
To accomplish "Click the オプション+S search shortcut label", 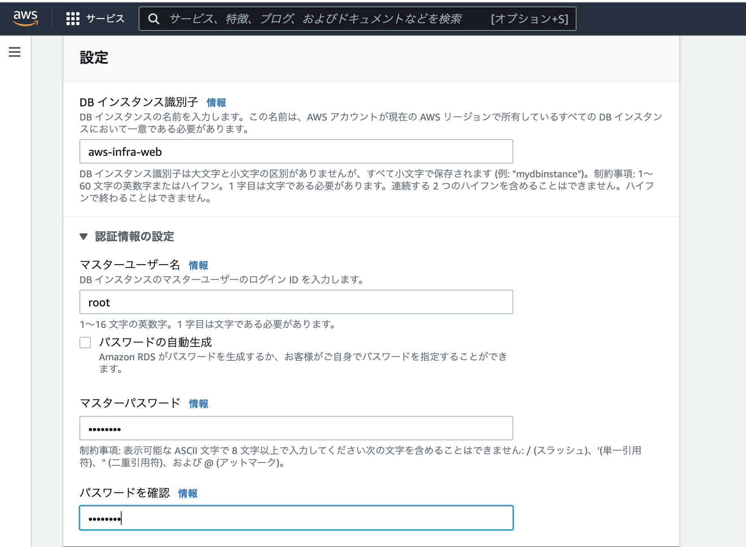I will [529, 18].
